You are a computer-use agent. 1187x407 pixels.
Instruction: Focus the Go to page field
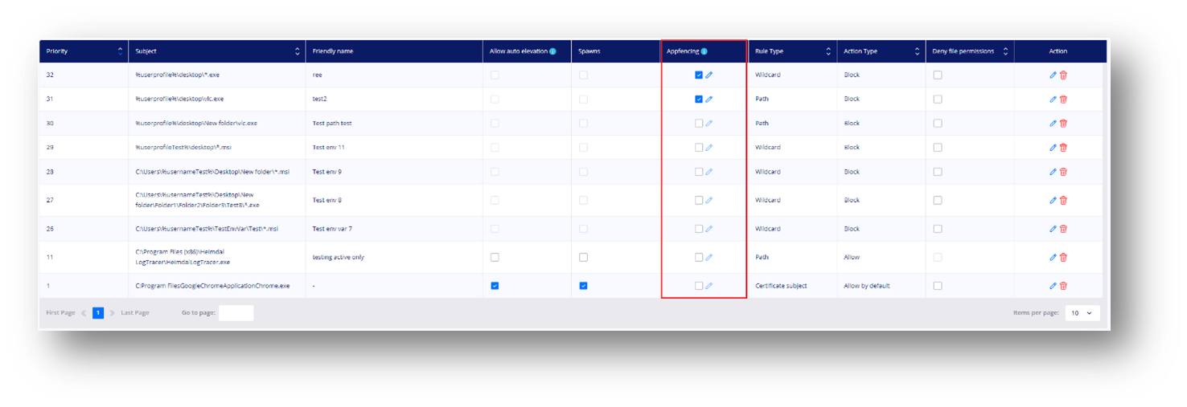236,313
